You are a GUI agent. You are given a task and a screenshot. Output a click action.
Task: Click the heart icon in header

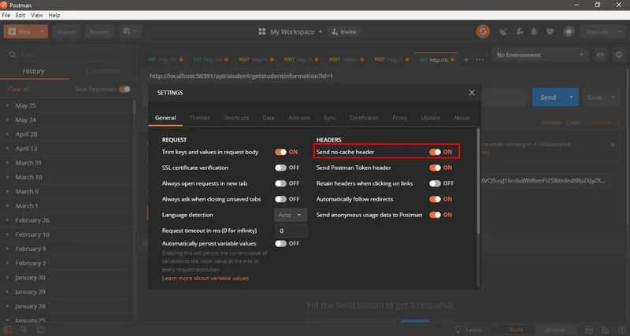(550, 31)
